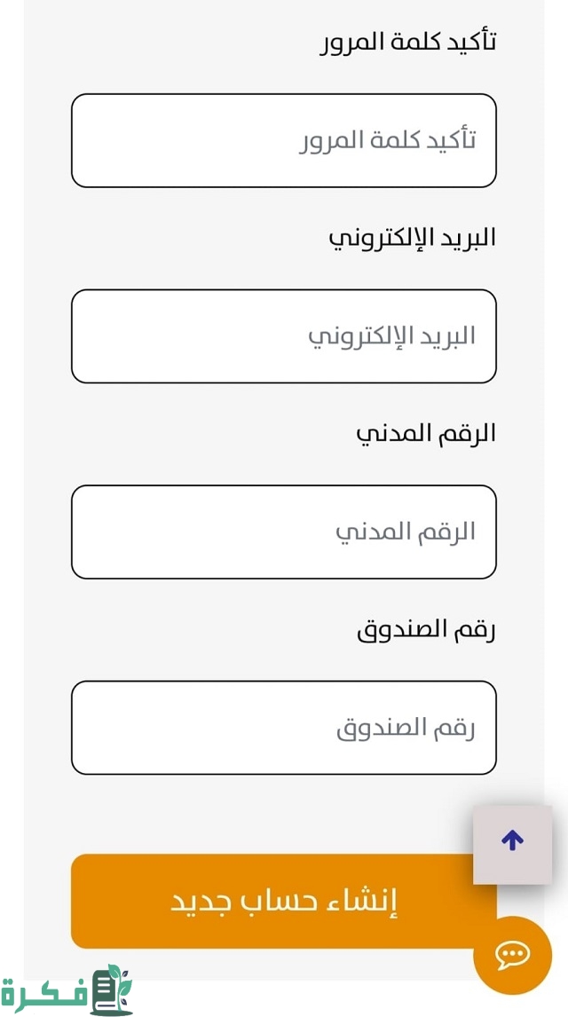Screen dimensions: 568x1017
Task: Click the grey الرقم المدني placeholder text
Action: click(x=405, y=532)
